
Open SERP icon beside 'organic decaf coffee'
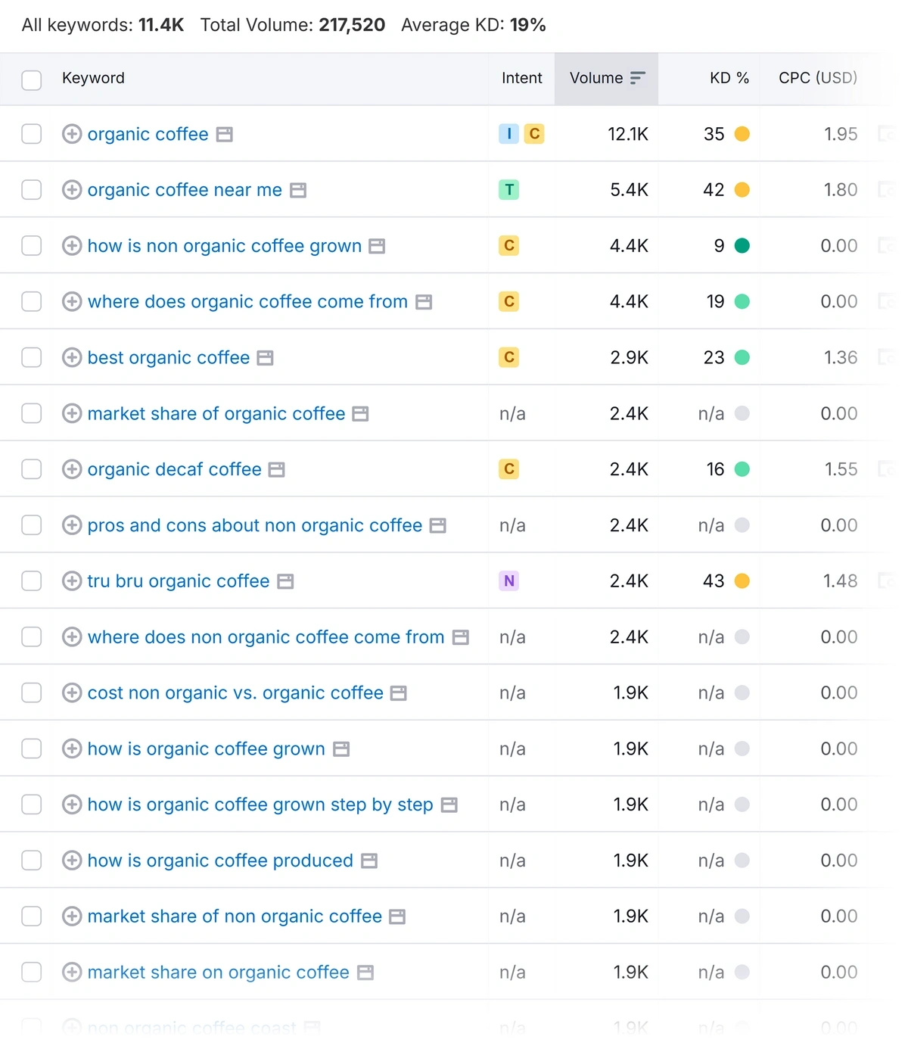(277, 470)
